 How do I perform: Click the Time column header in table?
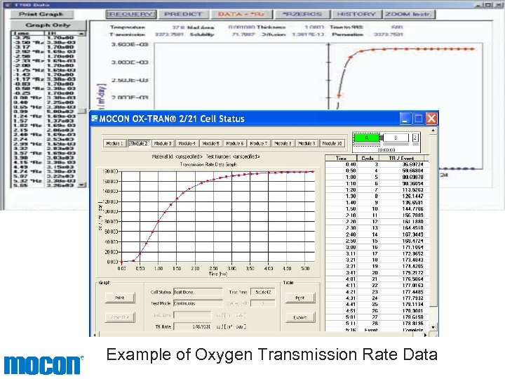tap(341, 158)
